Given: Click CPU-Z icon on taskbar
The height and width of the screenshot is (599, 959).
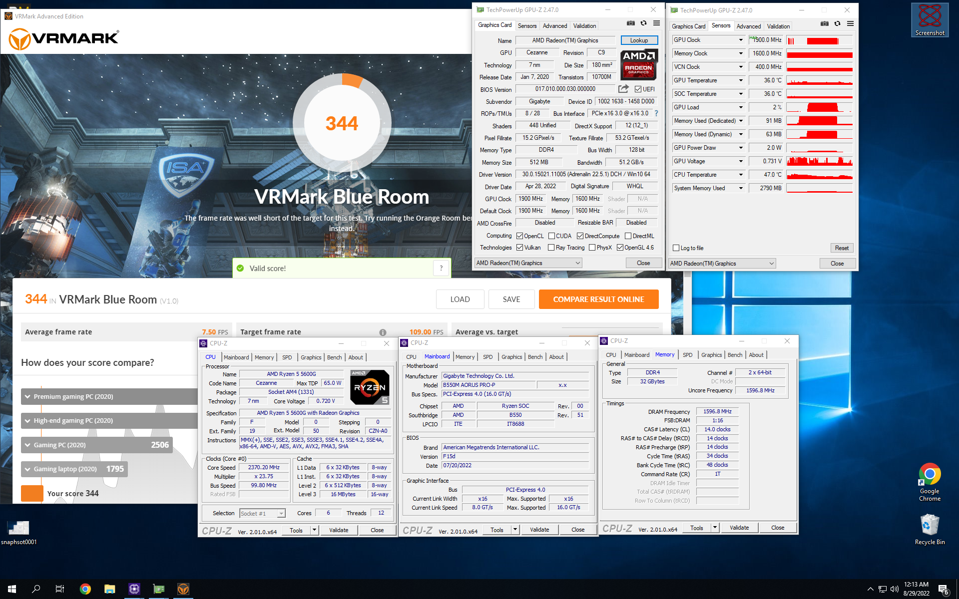Looking at the screenshot, I should 134,589.
